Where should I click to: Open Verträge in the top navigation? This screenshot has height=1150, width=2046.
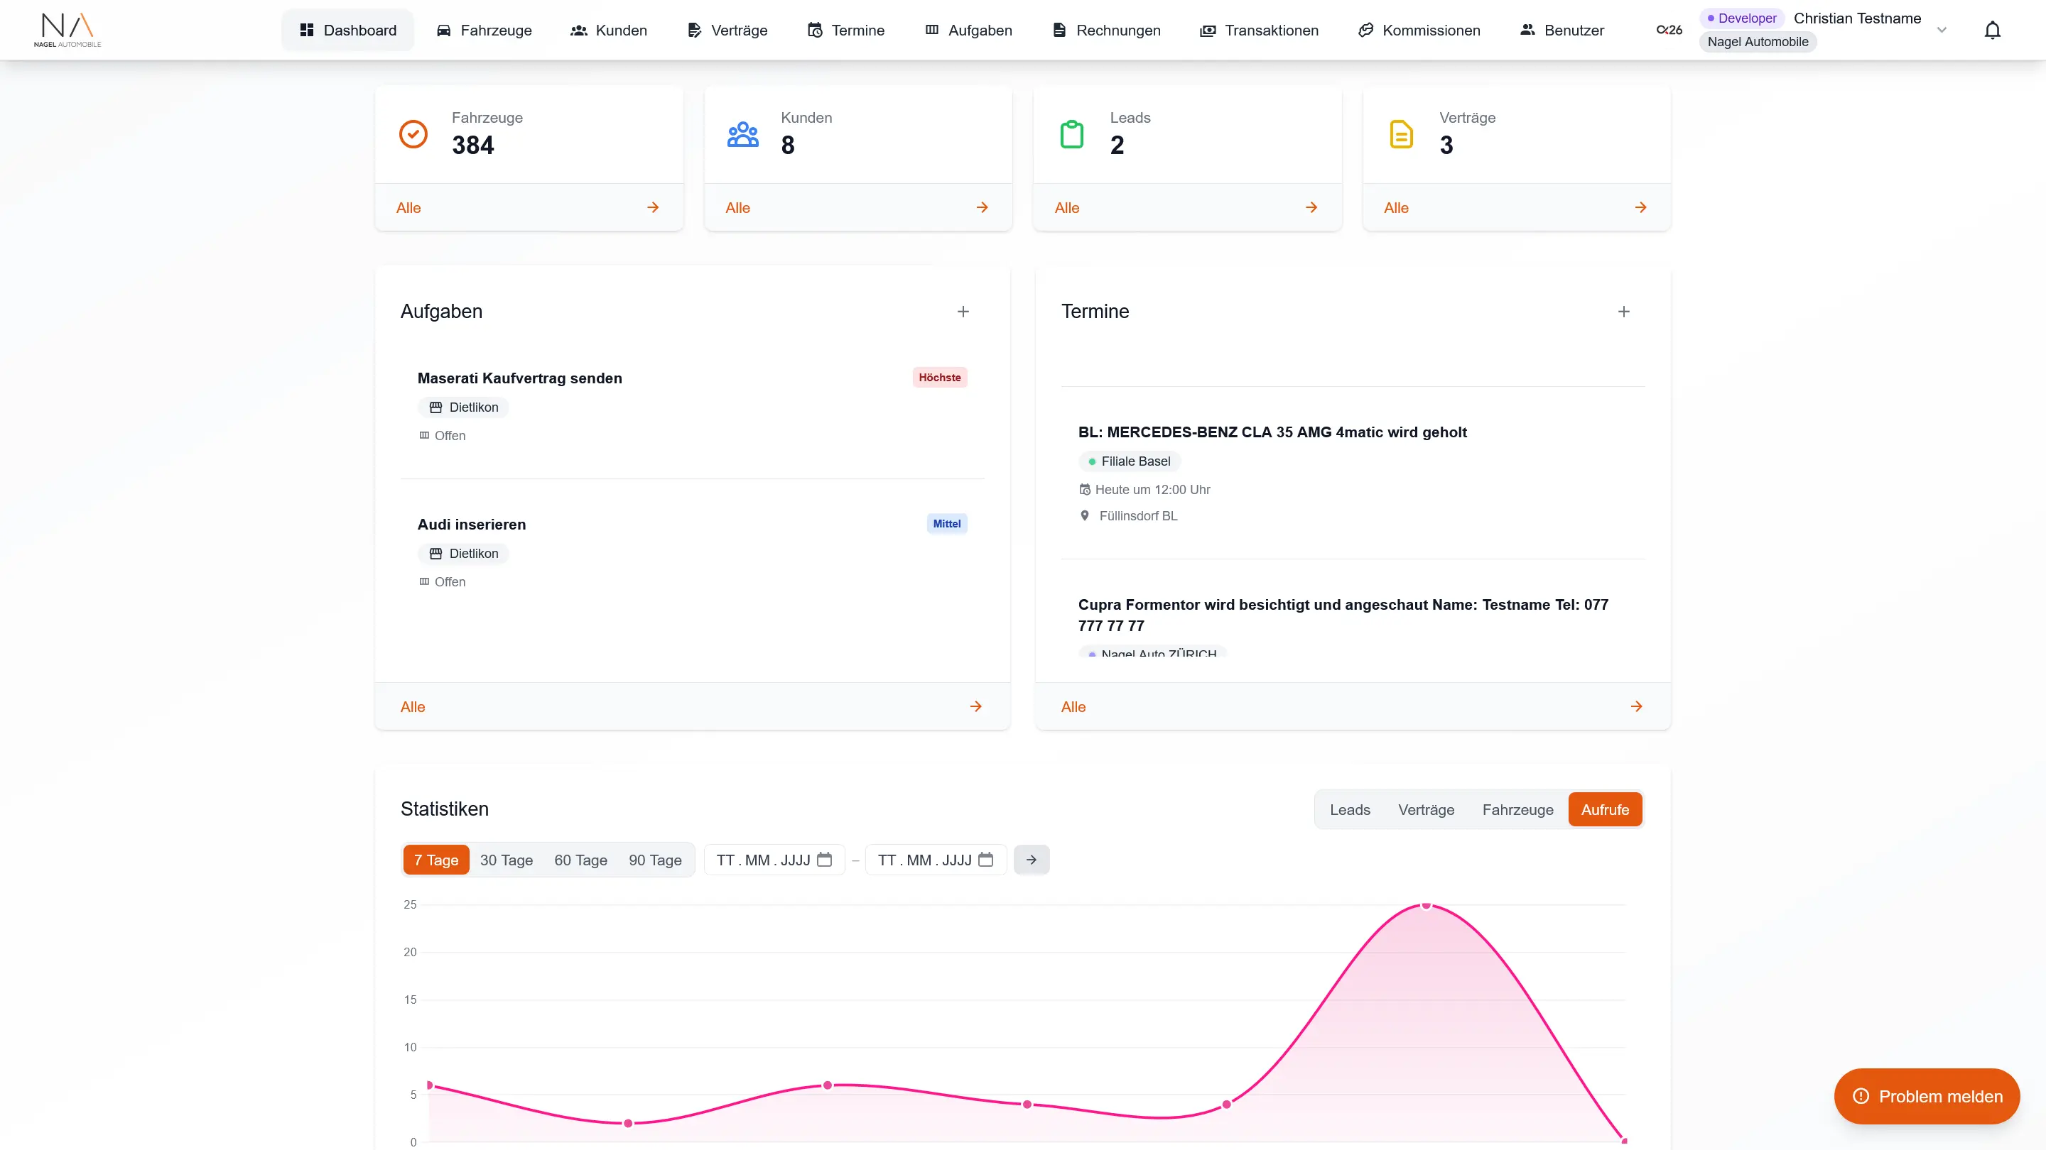pyautogui.click(x=727, y=30)
